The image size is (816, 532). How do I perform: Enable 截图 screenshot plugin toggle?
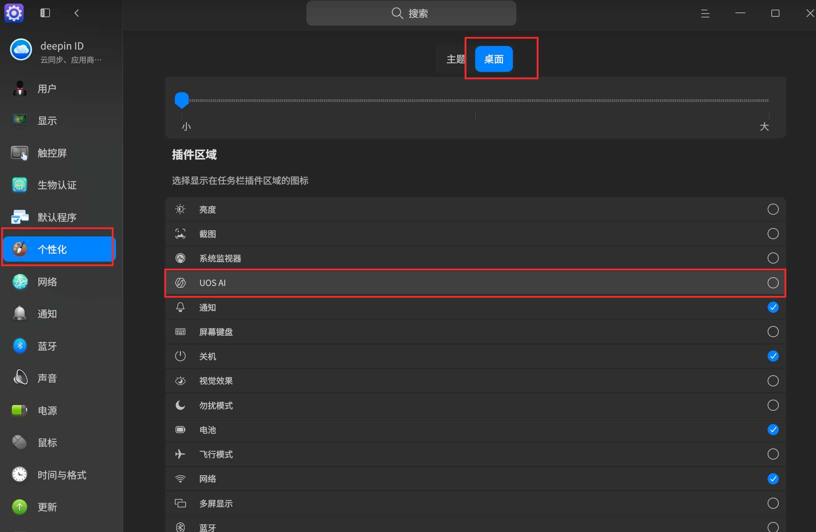773,234
